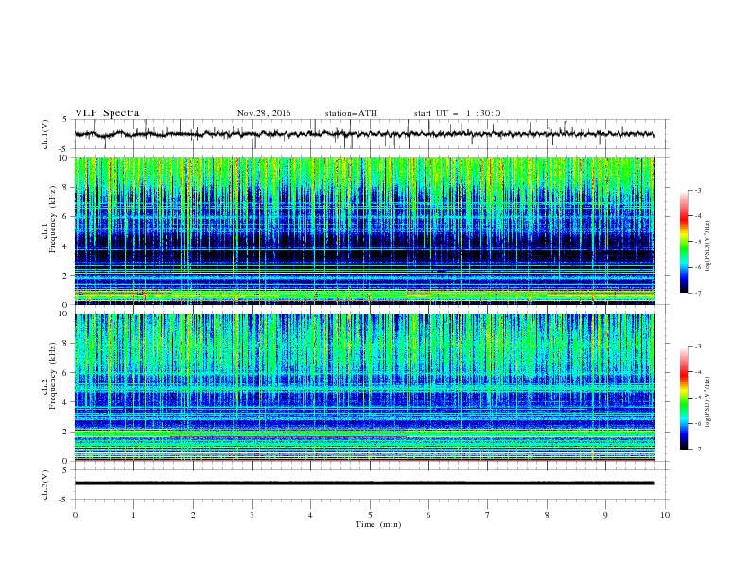Click the color bar beside ch.1 spectrogram

click(x=685, y=242)
